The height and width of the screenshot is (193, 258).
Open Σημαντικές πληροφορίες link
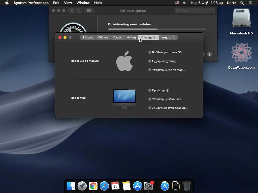168,108
